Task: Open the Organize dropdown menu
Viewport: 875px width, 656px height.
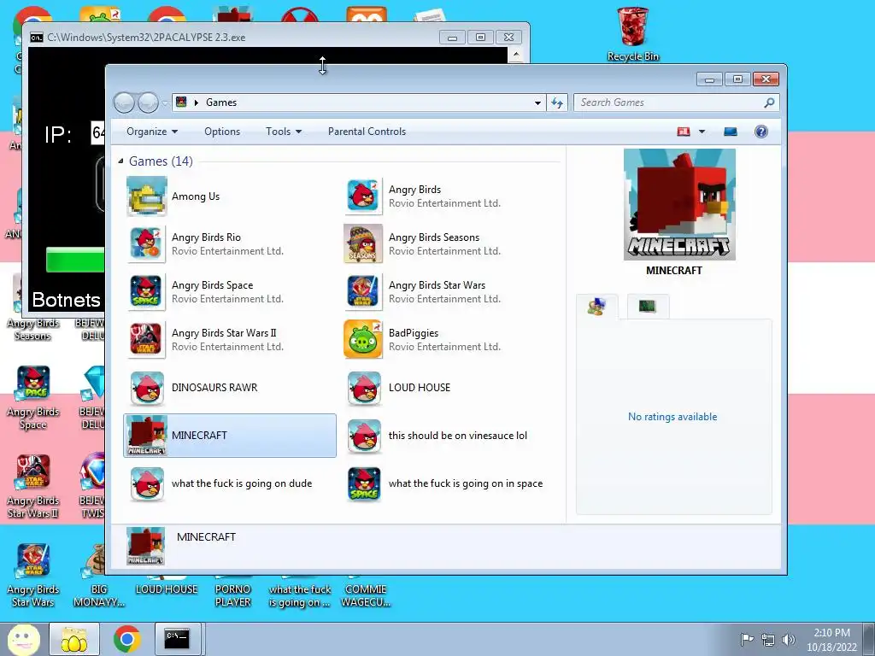Action: click(x=152, y=132)
